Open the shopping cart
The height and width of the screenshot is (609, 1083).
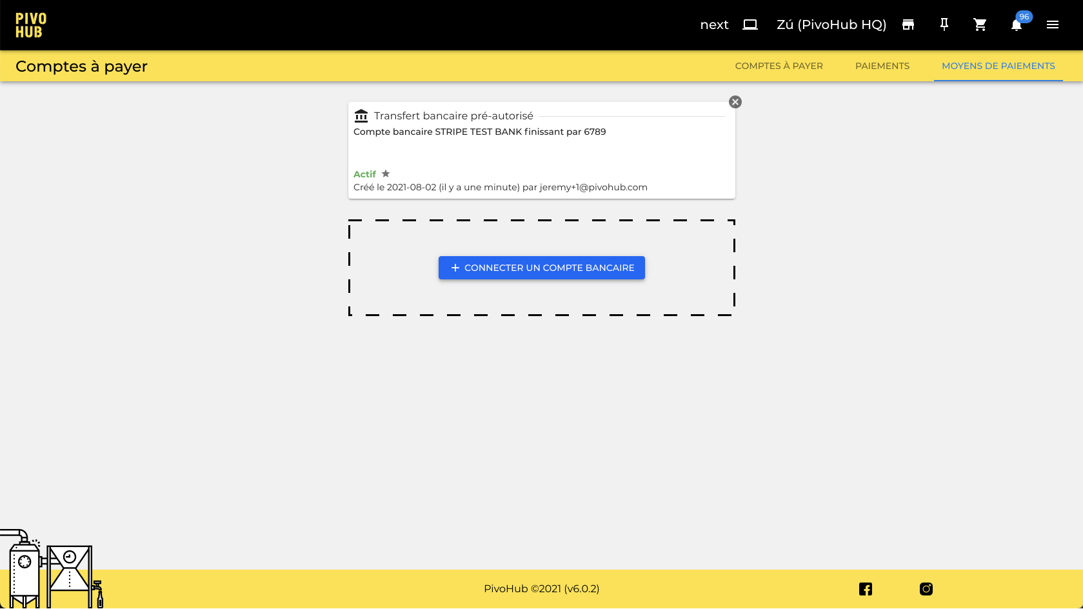[980, 25]
